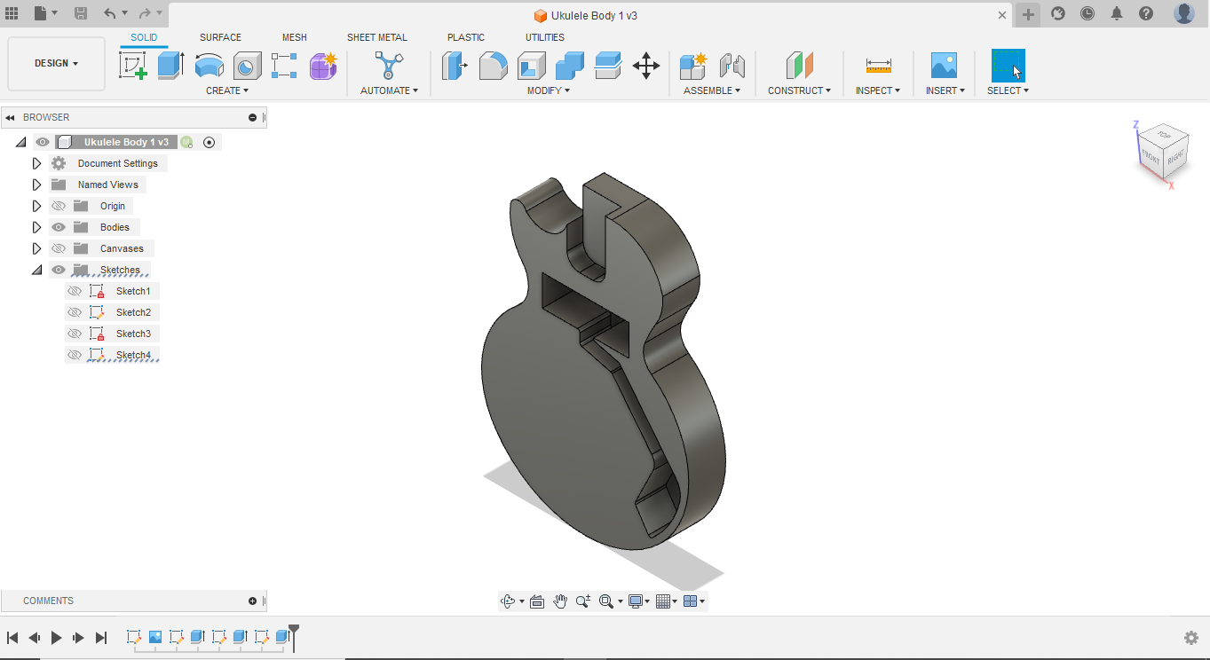Open the CONSTRUCT menu
Image resolution: width=1210 pixels, height=660 pixels.
(799, 90)
